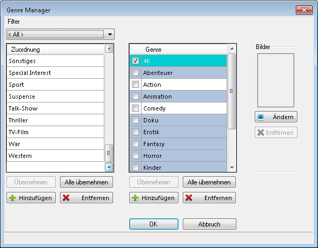Click up arrow of Zuordnung list scrollbar
This screenshot has height=248, width=318.
tap(109, 49)
